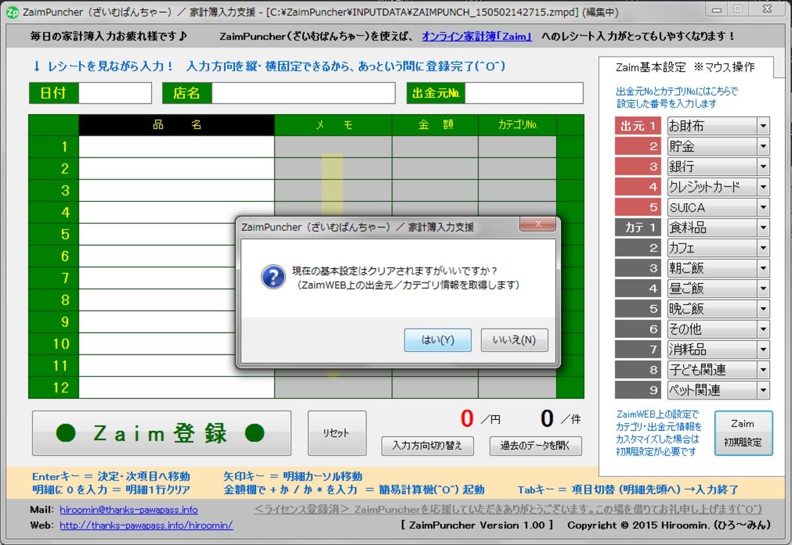
Task: Click the 店名 input field
Action: (303, 93)
